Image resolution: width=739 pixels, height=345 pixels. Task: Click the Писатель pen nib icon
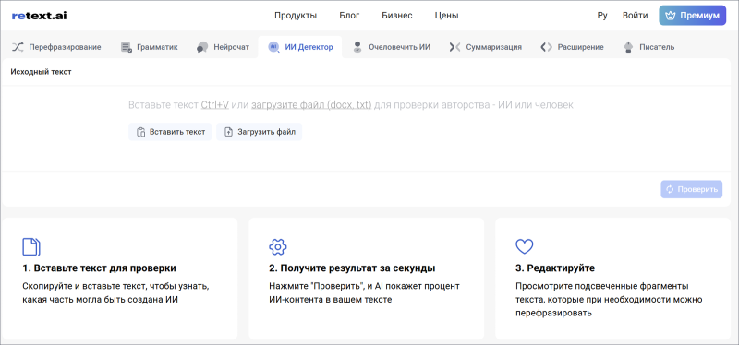[x=628, y=47]
